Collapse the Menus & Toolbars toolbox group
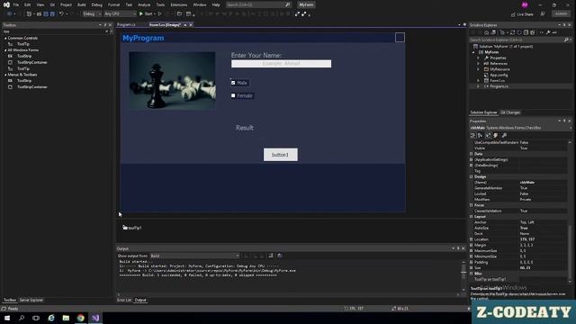576x324 pixels. 5,75
